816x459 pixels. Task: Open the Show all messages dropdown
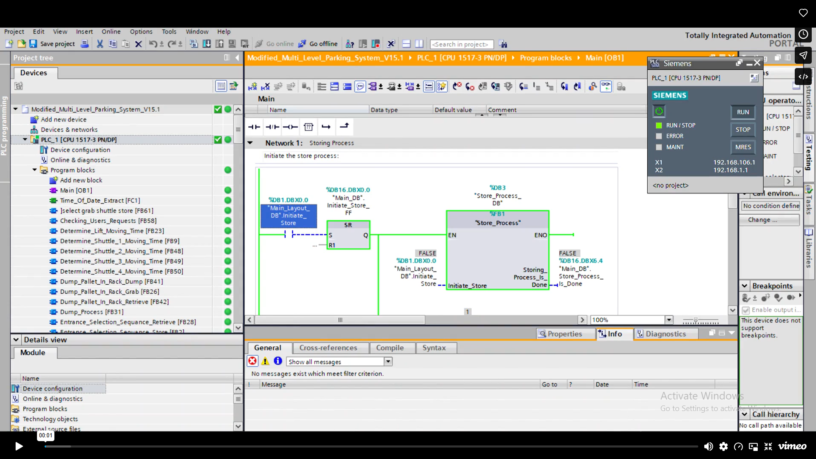click(388, 362)
